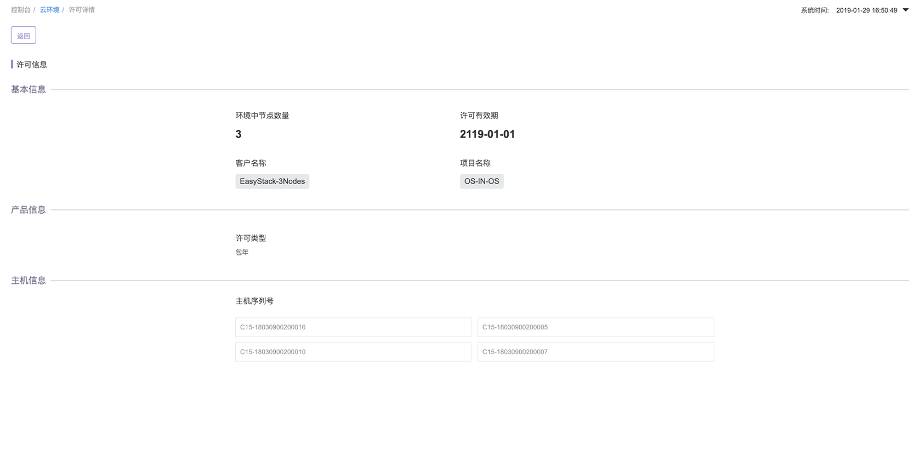
Task: Go to 控制台 in the breadcrumb
Action: (21, 10)
